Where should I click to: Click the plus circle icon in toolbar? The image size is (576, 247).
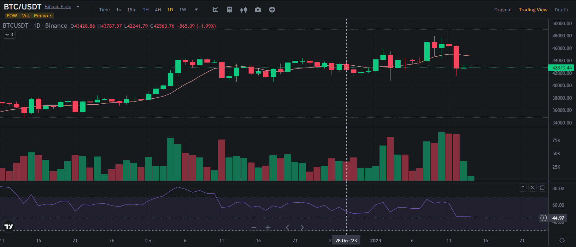(x=272, y=10)
